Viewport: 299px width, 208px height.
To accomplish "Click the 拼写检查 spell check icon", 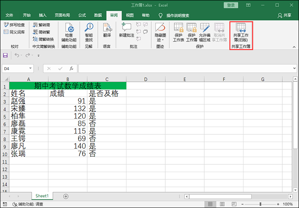I will [14, 25].
